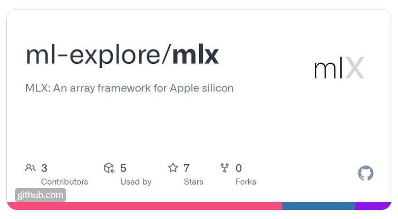398x219 pixels.
Task: Click the purple language bar segment
Action: point(373,206)
